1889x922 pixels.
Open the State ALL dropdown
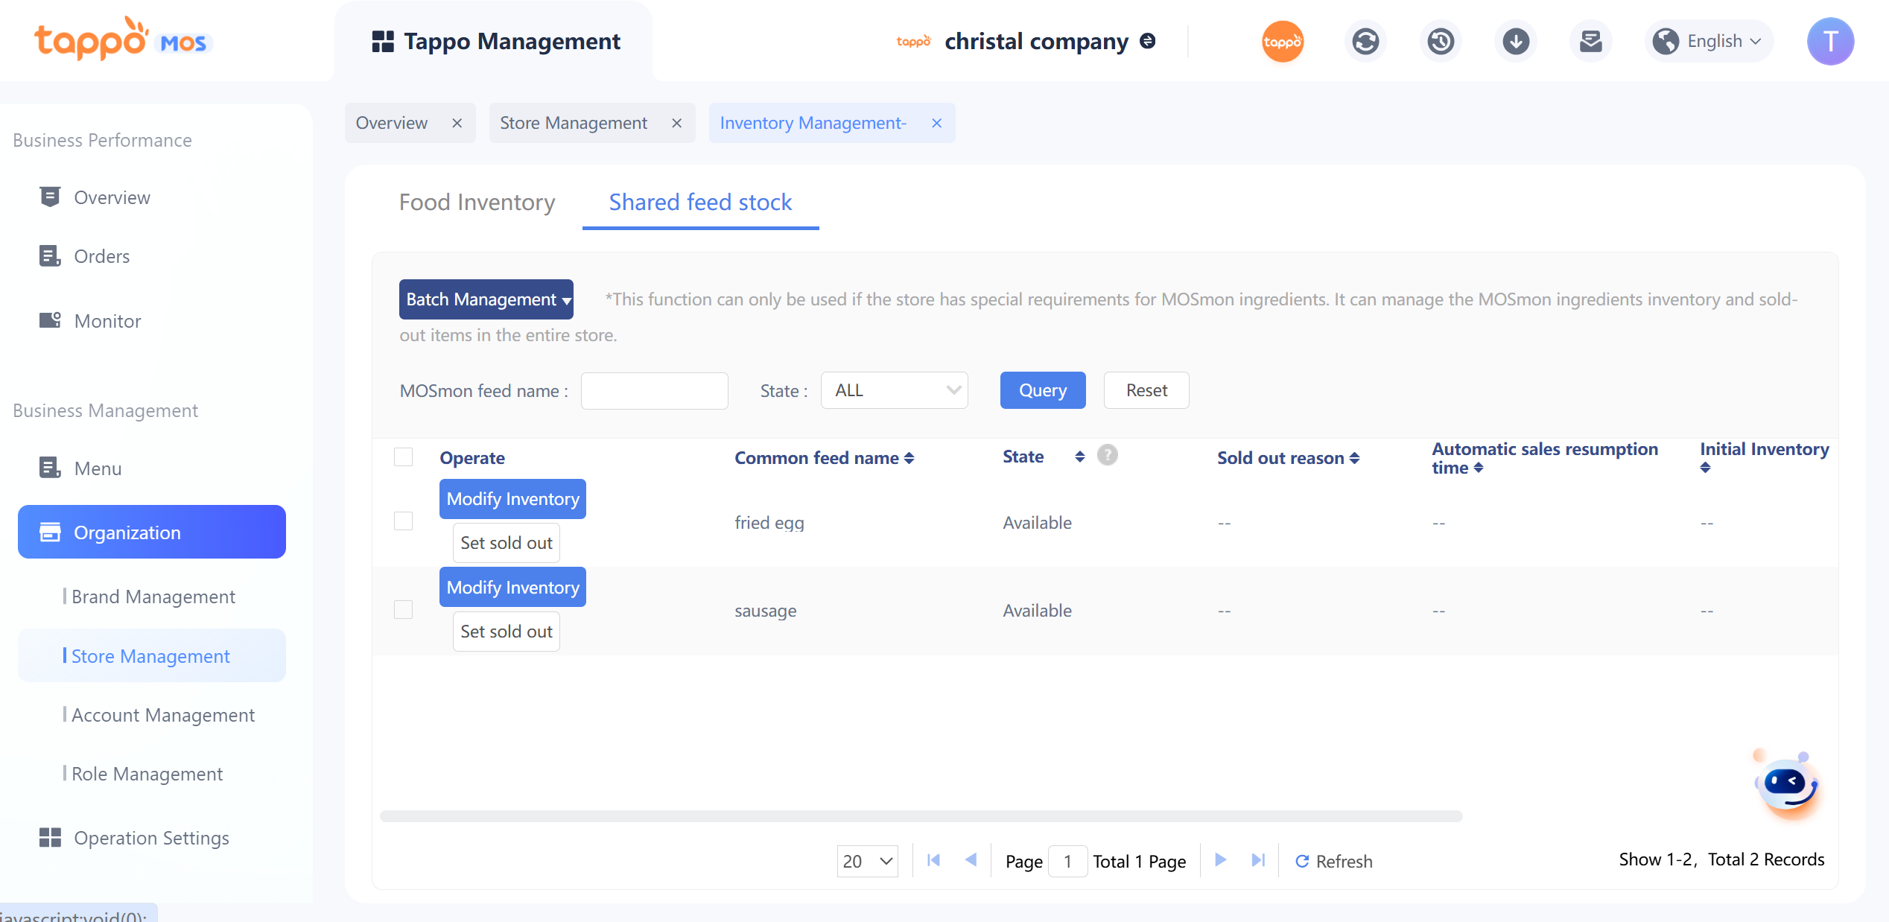point(894,390)
